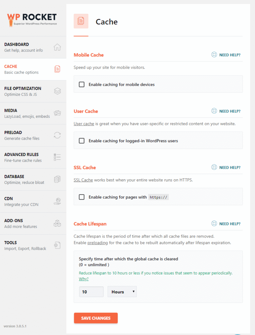
Task: Enable caching for mobile devices checkbox
Action: pyautogui.click(x=82, y=84)
